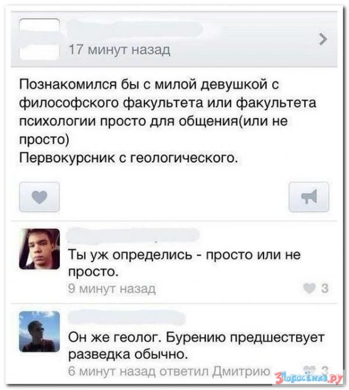
Task: Follow the "ответил Дмитрию" reply link
Action: click(215, 371)
